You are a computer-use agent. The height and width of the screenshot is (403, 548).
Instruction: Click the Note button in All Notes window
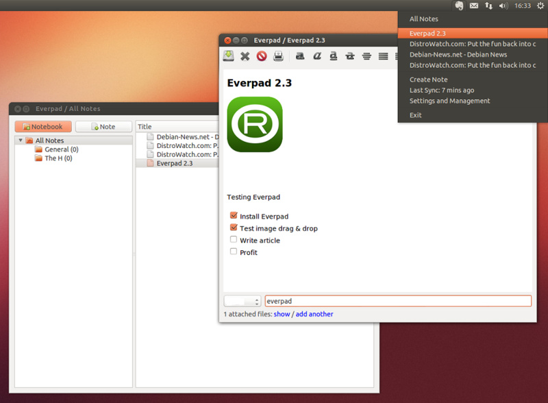103,127
